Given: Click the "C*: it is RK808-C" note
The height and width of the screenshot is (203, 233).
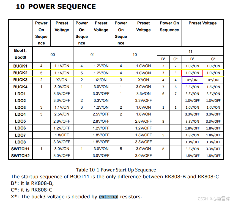Looking at the screenshot, I should [x=32, y=190].
